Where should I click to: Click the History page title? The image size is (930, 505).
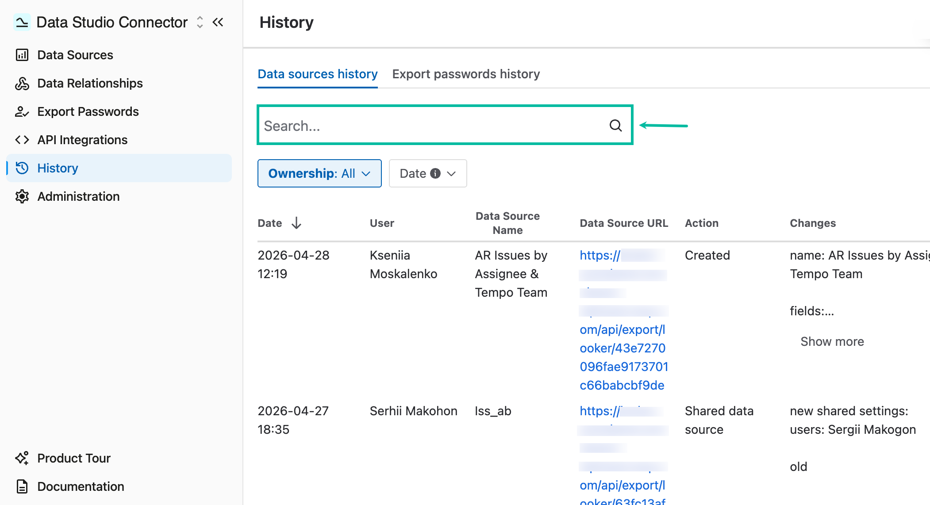point(286,22)
